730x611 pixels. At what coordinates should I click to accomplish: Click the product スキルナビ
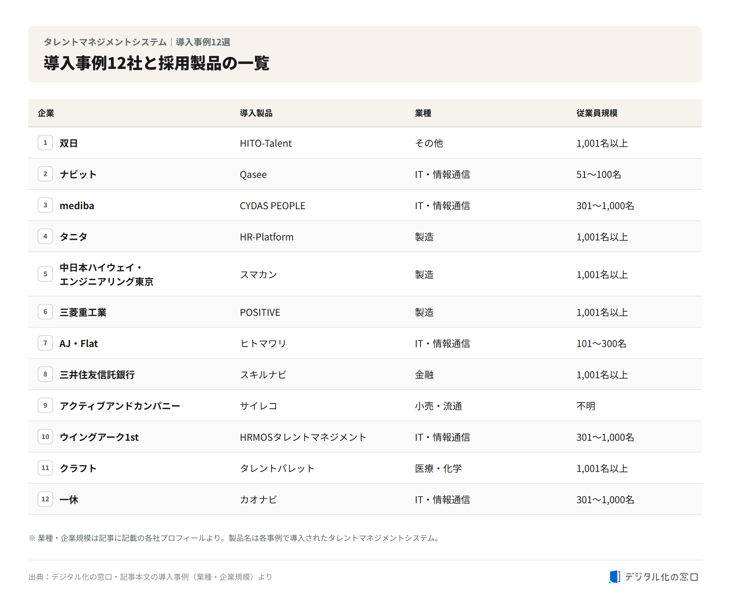(x=263, y=375)
